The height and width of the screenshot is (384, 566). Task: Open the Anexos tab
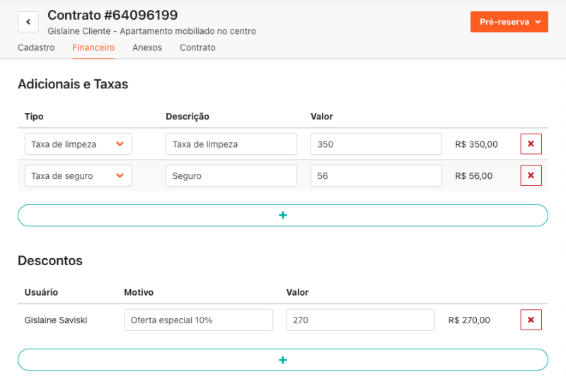click(x=147, y=48)
